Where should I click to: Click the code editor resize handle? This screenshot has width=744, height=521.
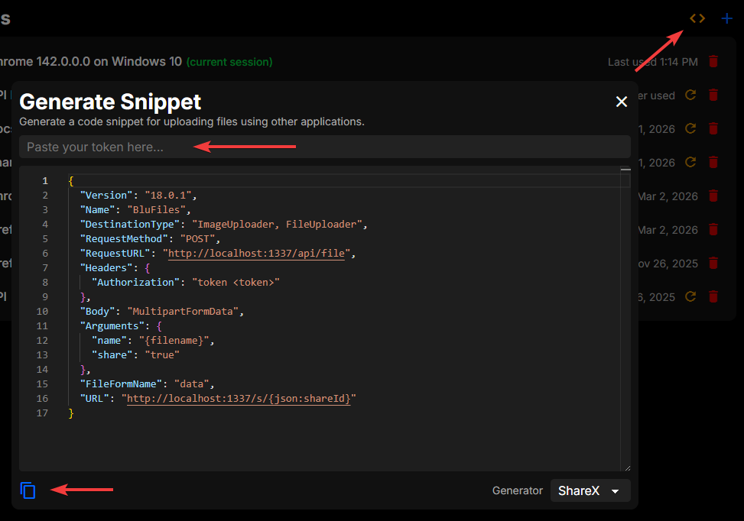tap(627, 468)
